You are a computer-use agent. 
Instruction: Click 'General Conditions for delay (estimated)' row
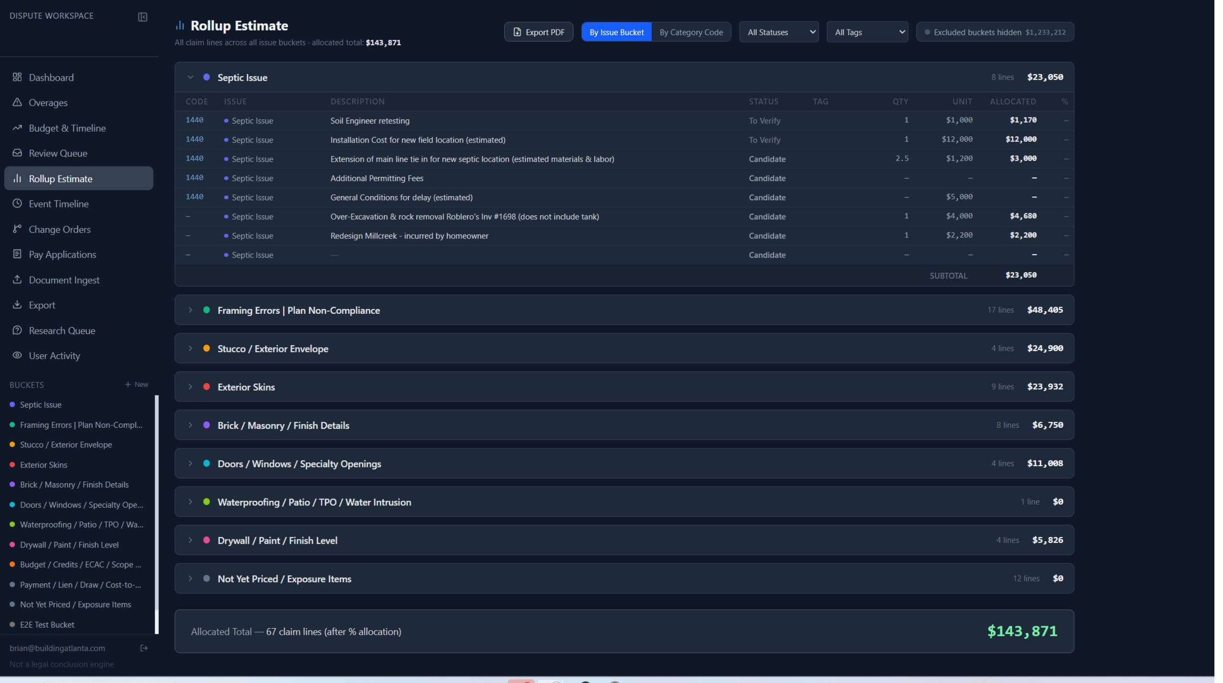point(624,197)
